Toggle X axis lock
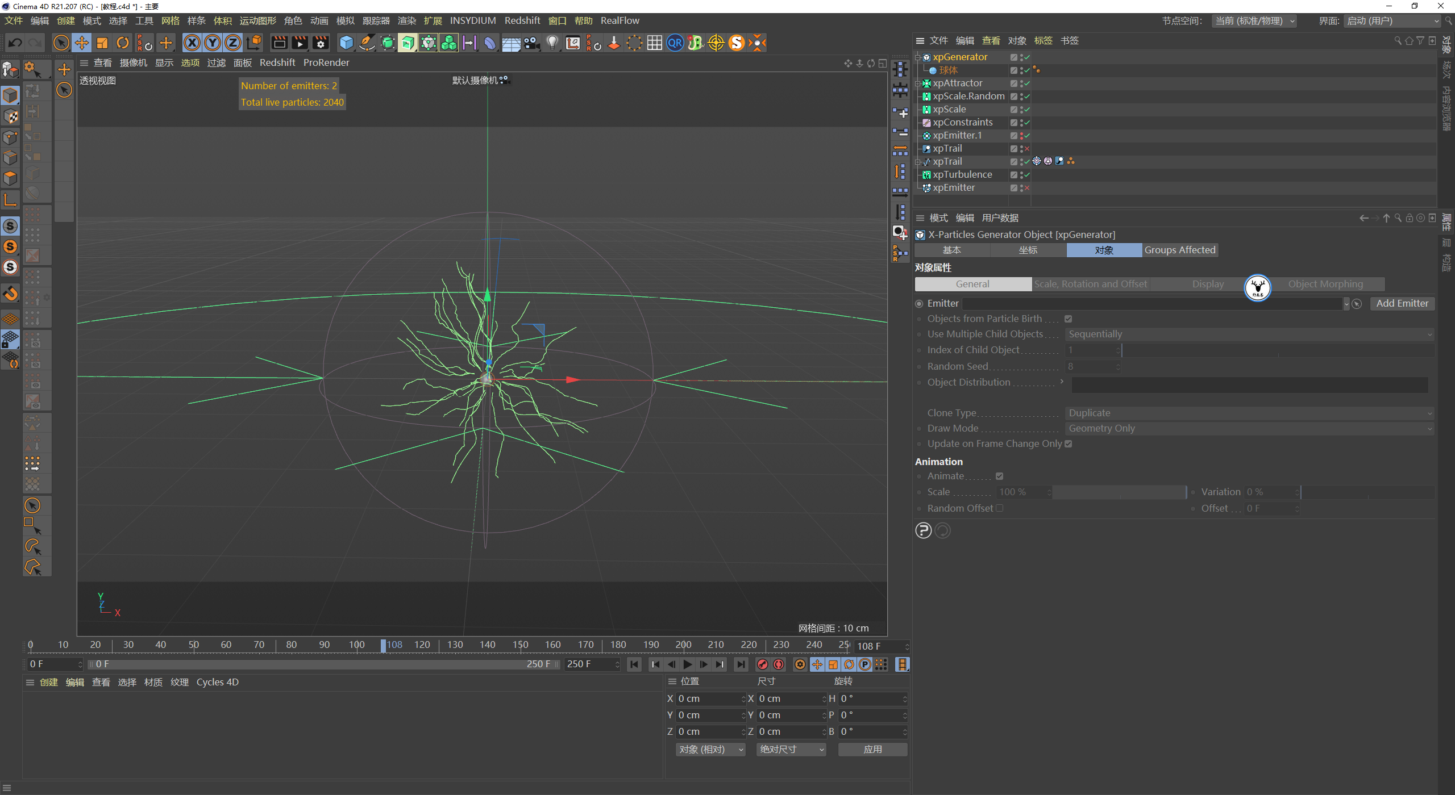This screenshot has width=1455, height=795. (192, 43)
